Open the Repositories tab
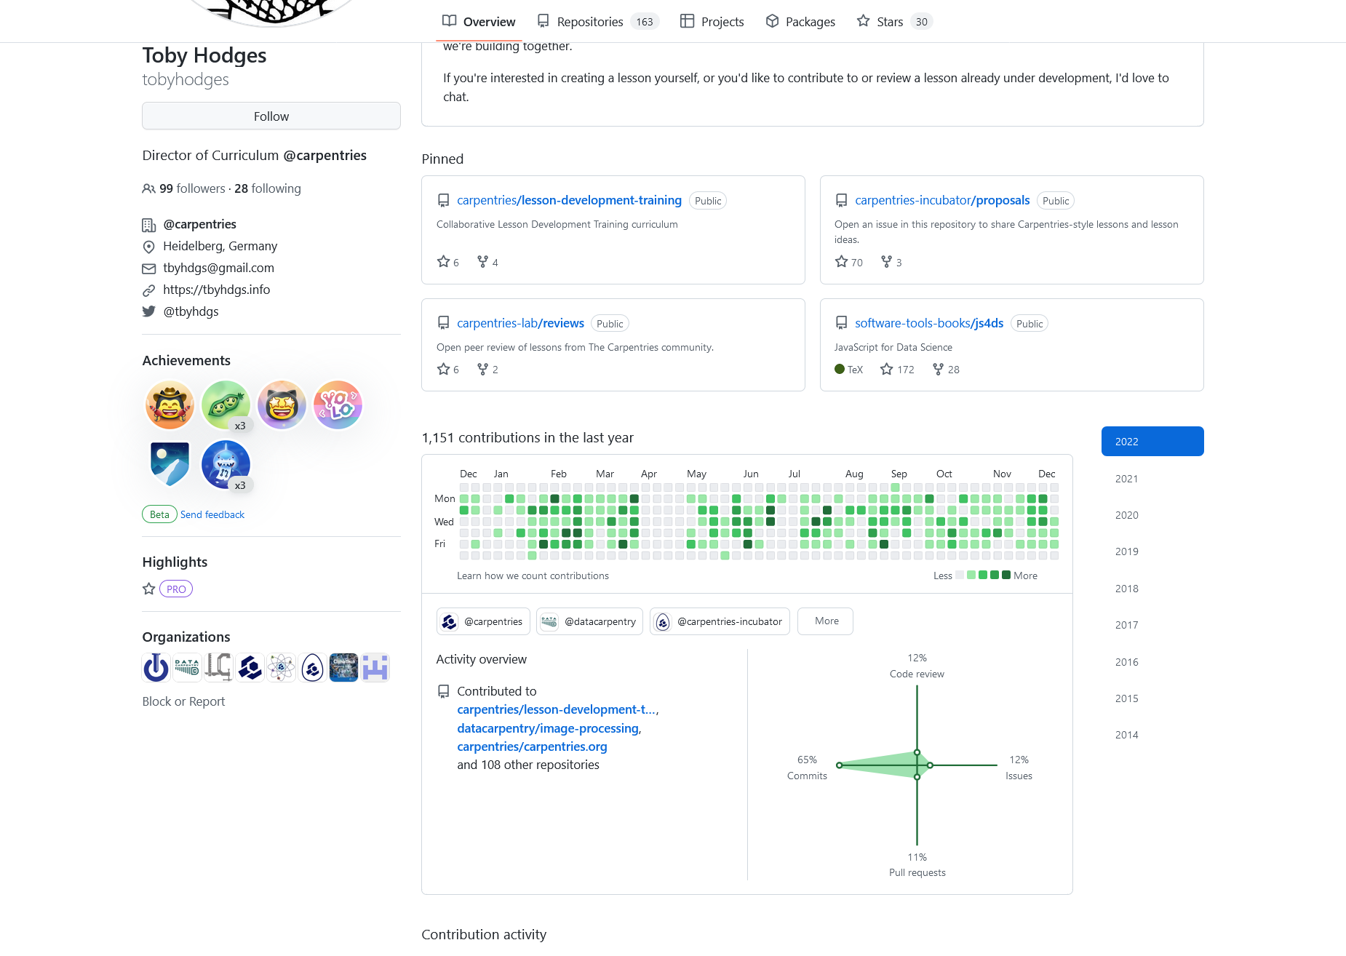 click(597, 22)
